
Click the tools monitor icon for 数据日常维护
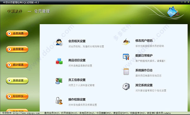[126, 57]
